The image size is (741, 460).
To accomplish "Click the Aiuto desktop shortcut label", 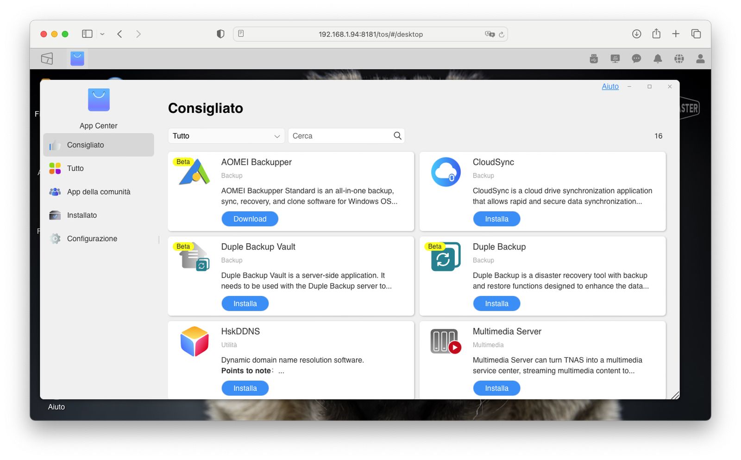I will click(57, 407).
